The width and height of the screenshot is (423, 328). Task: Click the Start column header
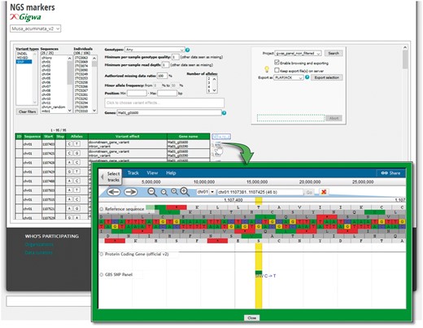pyautogui.click(x=49, y=137)
